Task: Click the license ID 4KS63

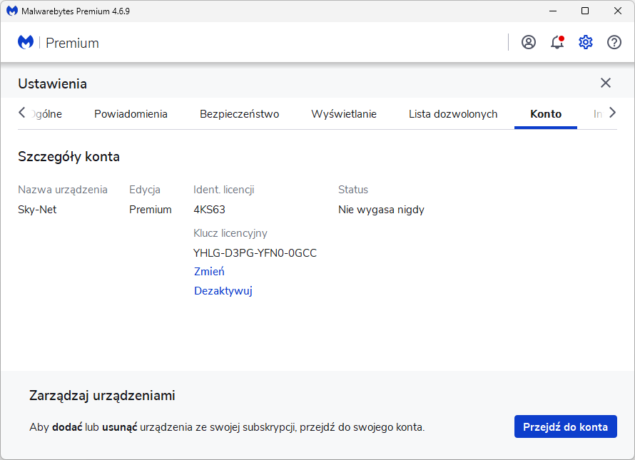Action: coord(209,210)
